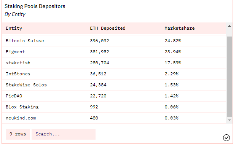Sort by ETH Deposited column header
The height and width of the screenshot is (148, 236).
[108, 28]
